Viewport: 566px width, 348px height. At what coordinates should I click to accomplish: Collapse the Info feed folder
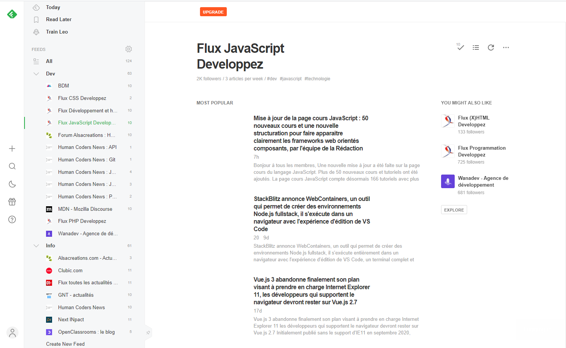click(36, 246)
